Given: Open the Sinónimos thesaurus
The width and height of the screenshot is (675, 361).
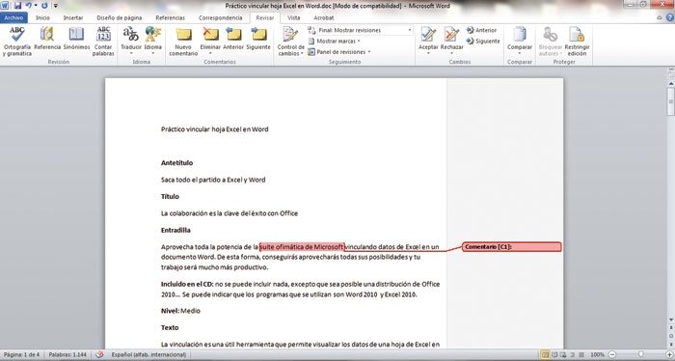Looking at the screenshot, I should tap(76, 38).
